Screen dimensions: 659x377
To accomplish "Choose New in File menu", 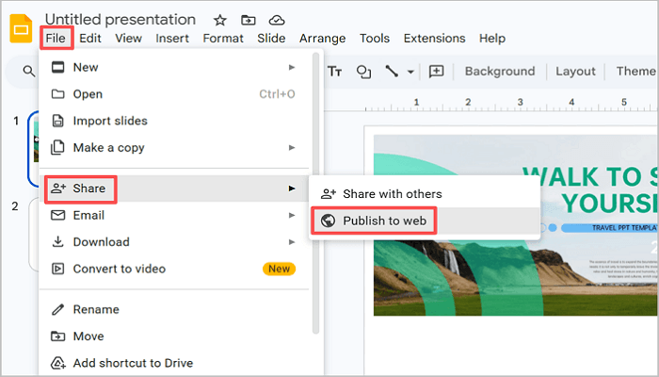I will pyautogui.click(x=173, y=67).
